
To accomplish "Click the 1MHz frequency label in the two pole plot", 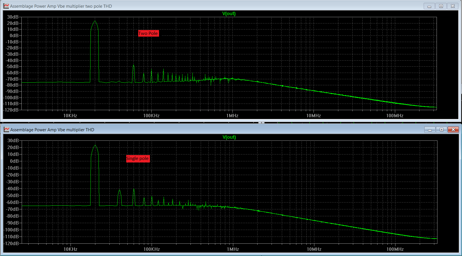I will click(232, 116).
